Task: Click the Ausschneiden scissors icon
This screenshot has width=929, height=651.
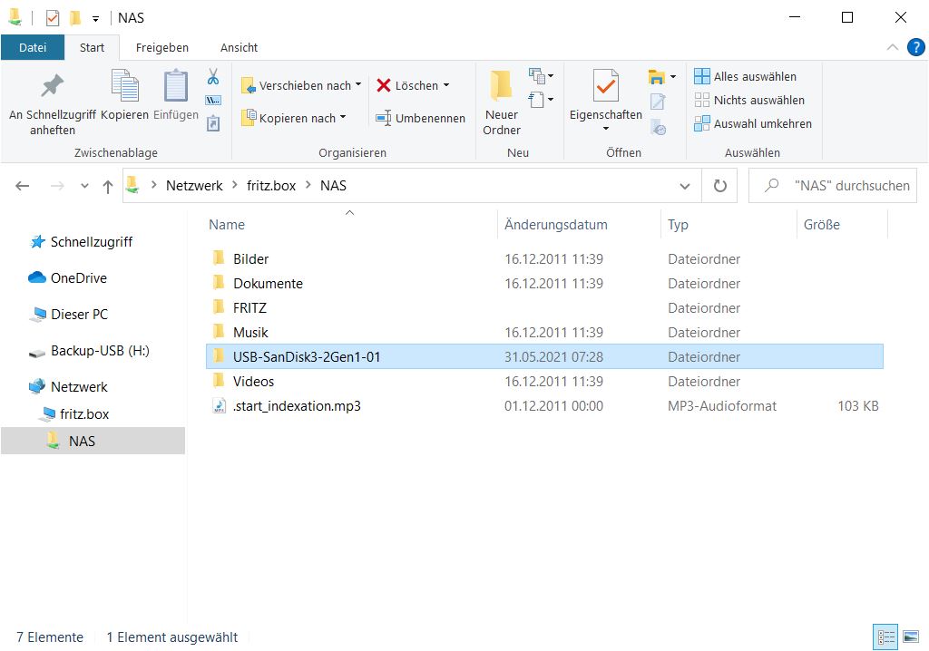Action: click(213, 77)
